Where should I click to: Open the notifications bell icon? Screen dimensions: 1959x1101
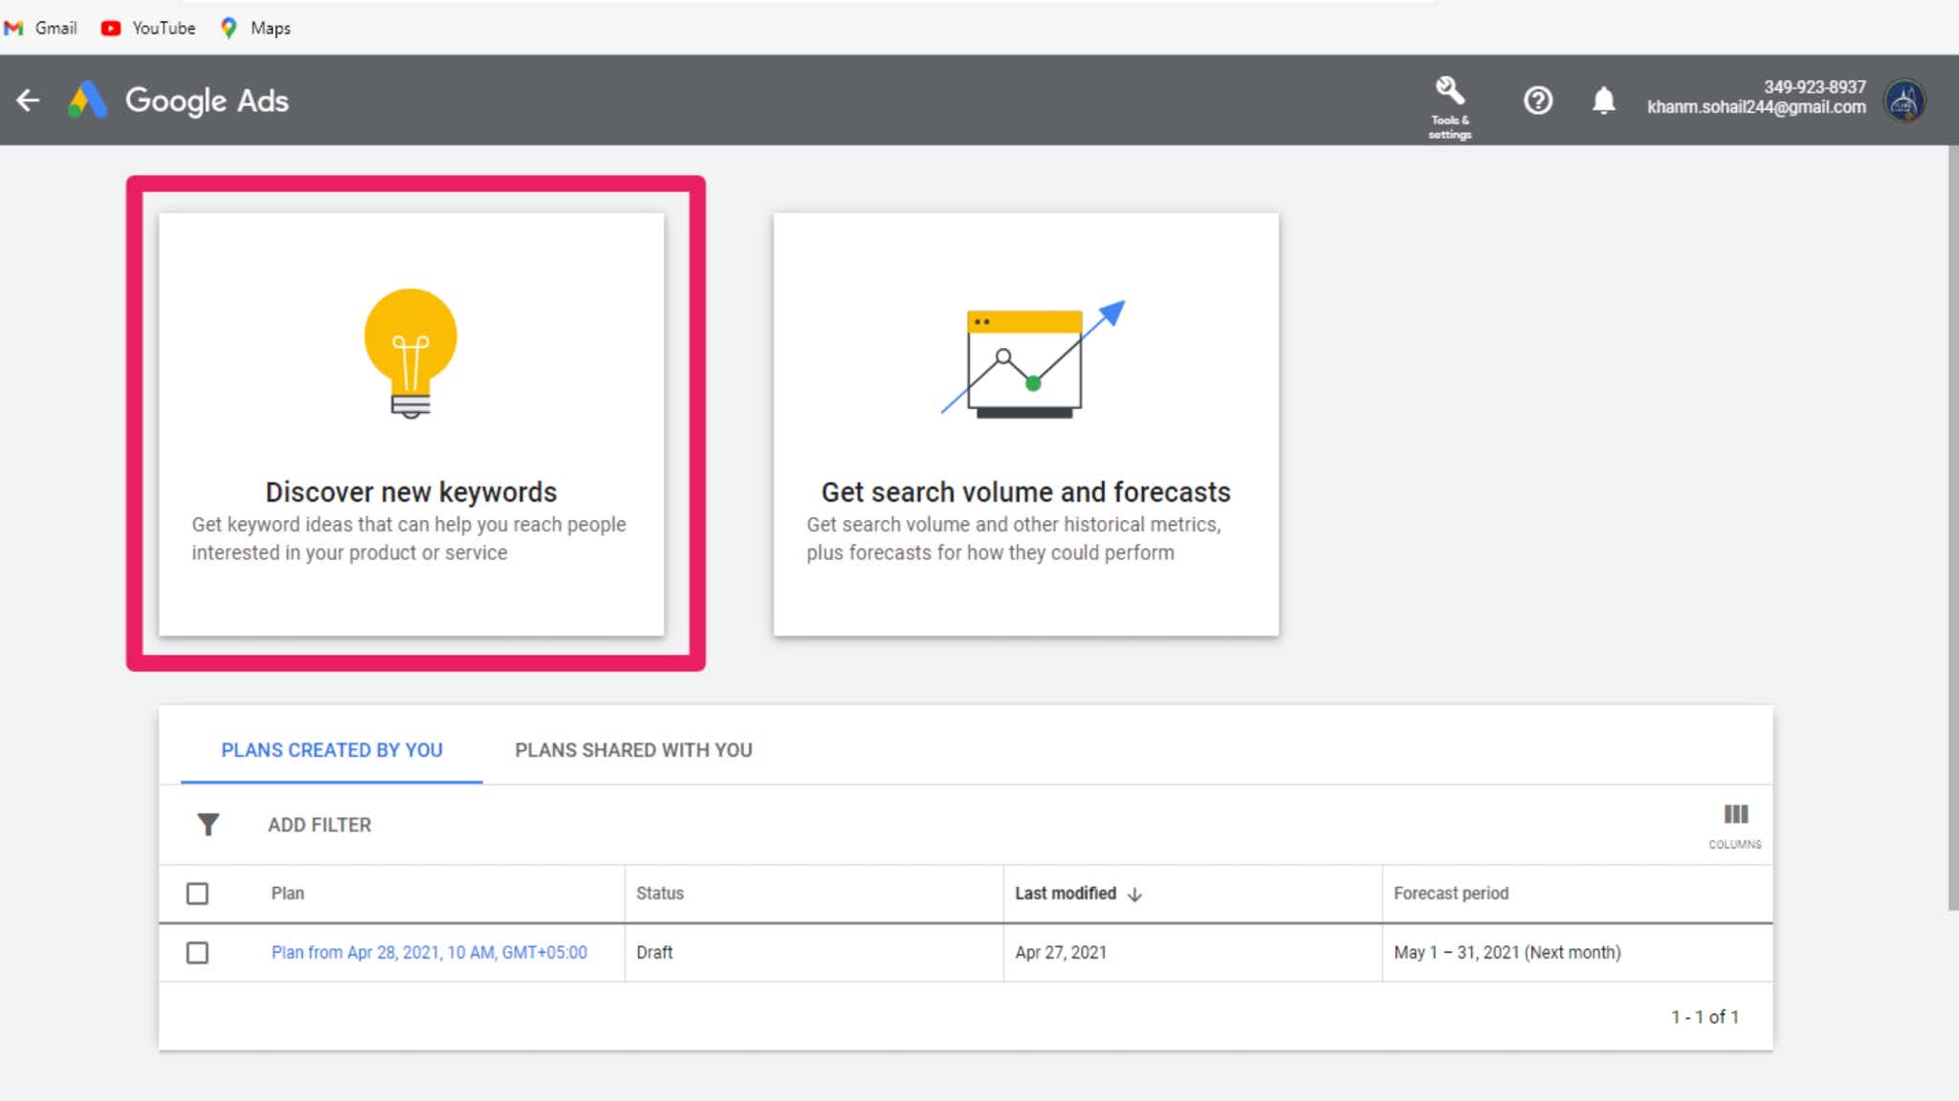pos(1603,100)
